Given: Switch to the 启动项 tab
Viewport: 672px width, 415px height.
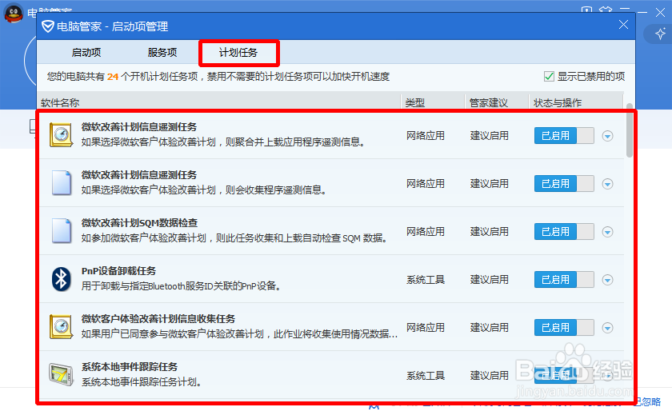Looking at the screenshot, I should pos(86,53).
